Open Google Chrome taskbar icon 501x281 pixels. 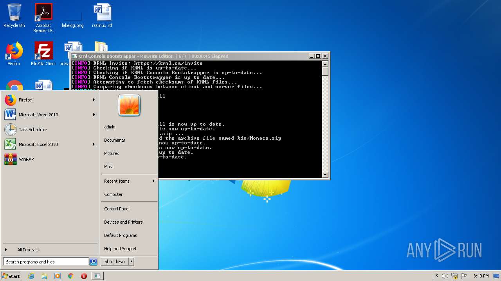(71, 276)
